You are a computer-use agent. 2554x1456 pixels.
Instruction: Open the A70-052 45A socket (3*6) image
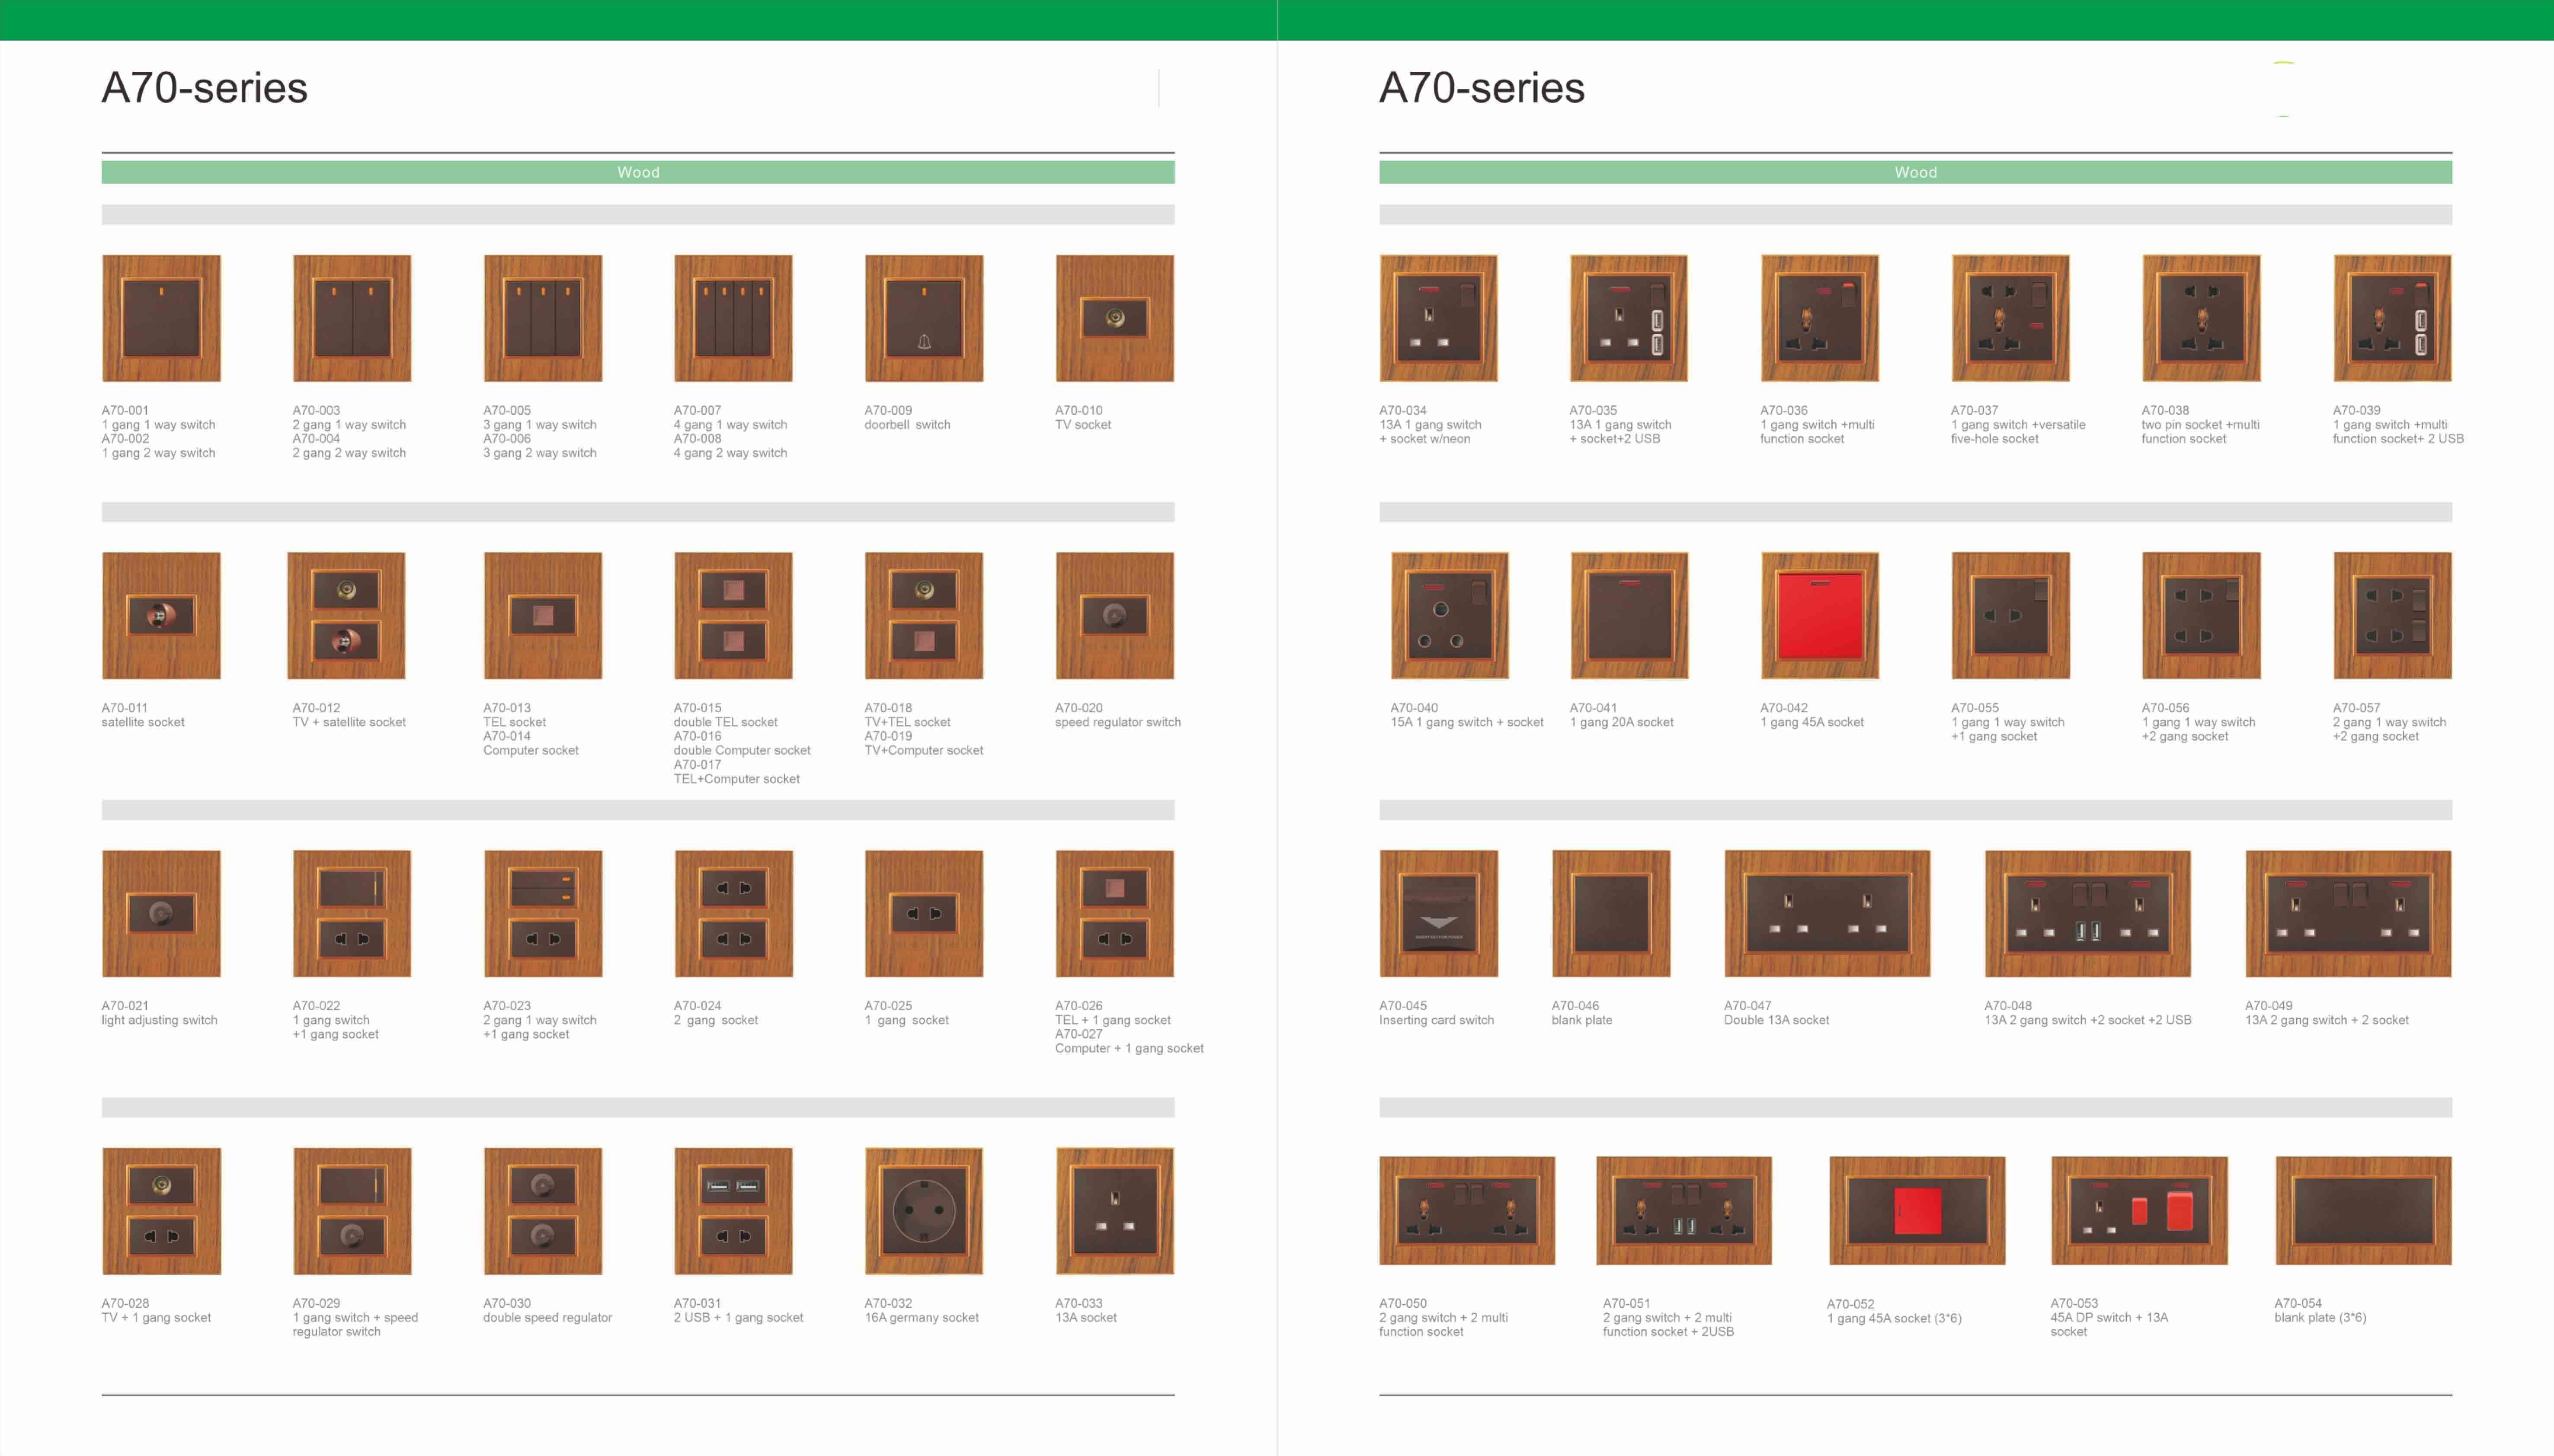1917,1211
